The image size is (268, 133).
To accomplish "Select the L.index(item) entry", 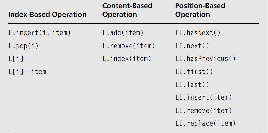I will pyautogui.click(x=127, y=59).
